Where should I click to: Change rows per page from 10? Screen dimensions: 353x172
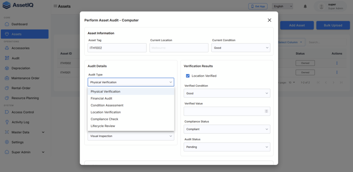[x=292, y=83]
